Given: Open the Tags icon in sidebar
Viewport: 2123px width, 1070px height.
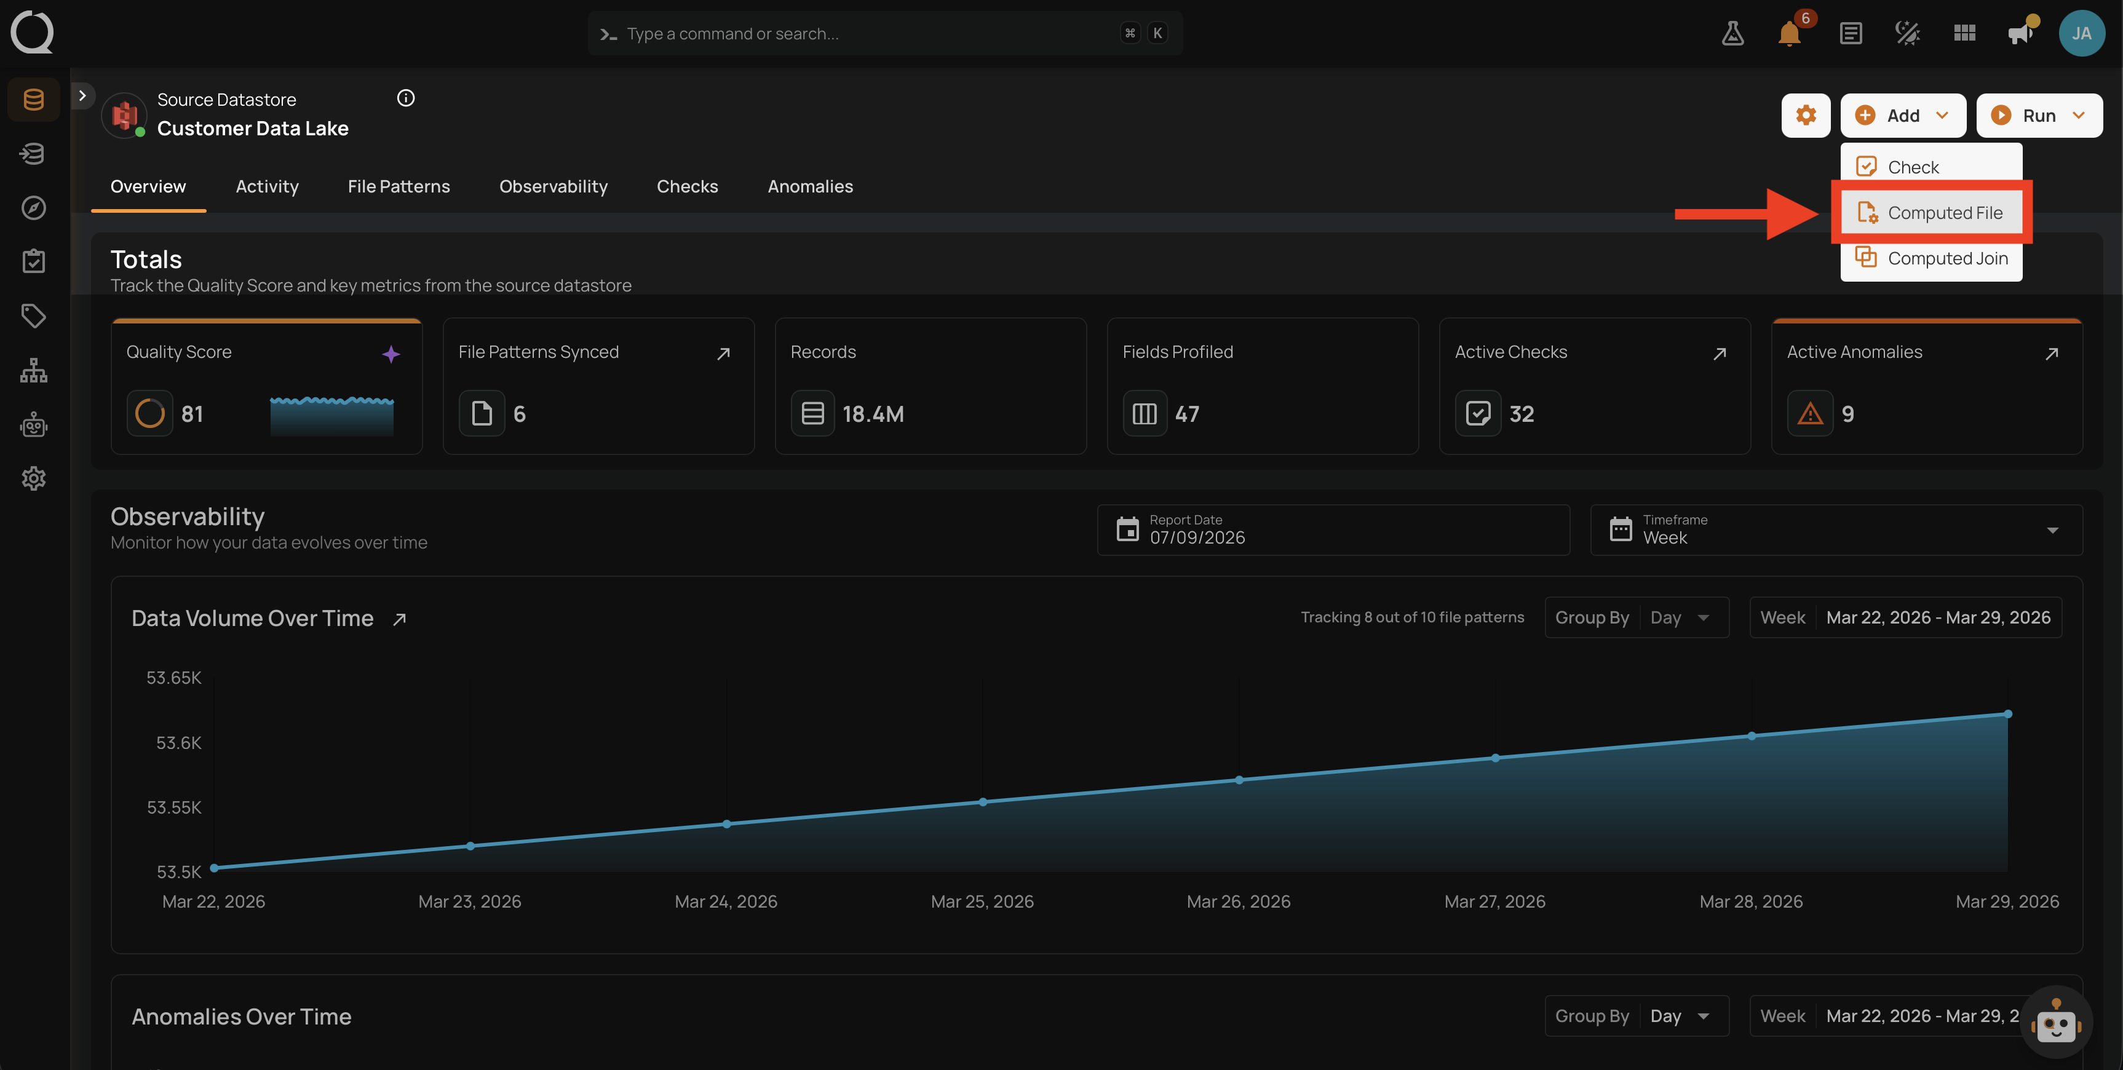Looking at the screenshot, I should coord(34,315).
